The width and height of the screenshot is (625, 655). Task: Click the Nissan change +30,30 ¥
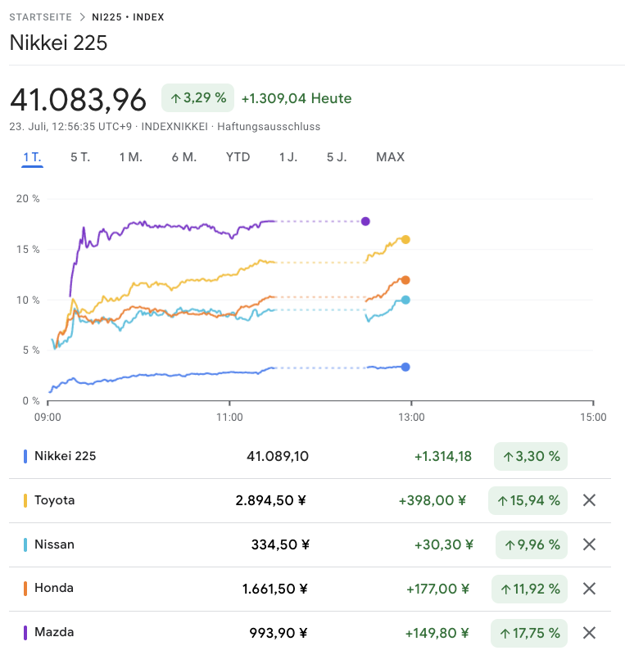click(x=444, y=544)
